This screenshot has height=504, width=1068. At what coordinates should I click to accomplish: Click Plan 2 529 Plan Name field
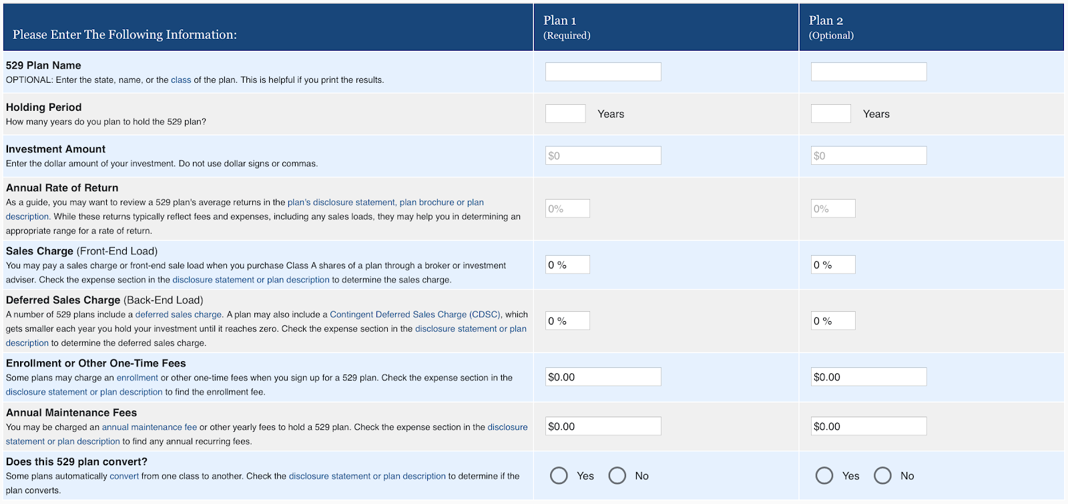click(x=868, y=72)
